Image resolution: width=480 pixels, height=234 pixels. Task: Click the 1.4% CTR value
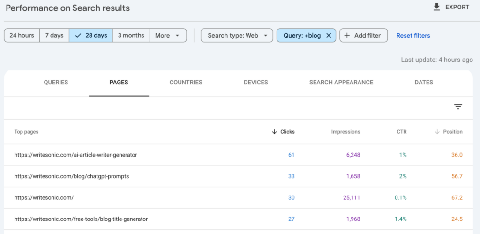tap(400, 219)
